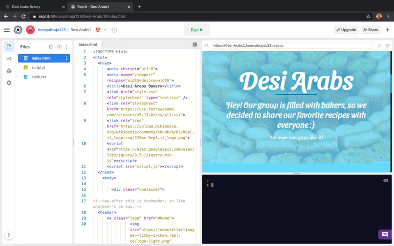Screen dimensions: 394x246
Task: Click the Share button
Action: click(x=371, y=30)
